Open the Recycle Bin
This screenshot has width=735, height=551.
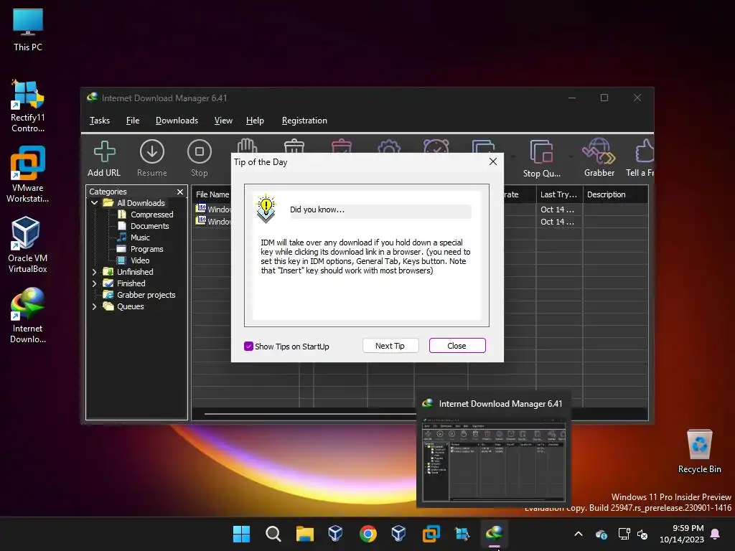pos(699,451)
